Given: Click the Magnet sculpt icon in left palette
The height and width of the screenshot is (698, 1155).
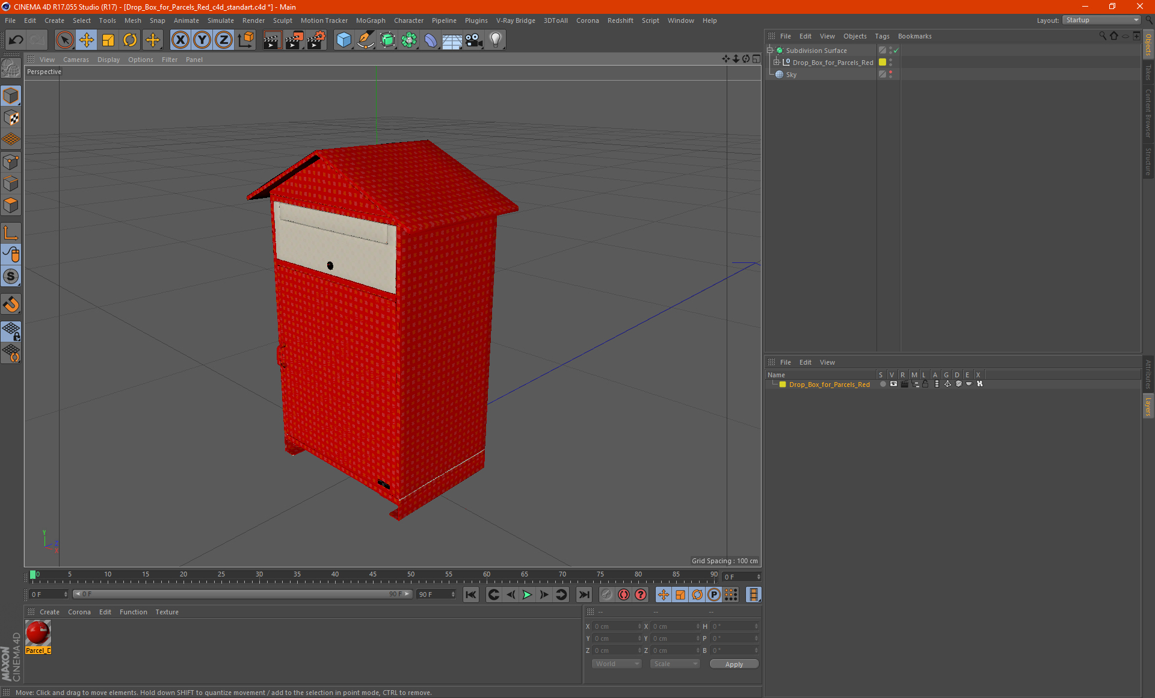Looking at the screenshot, I should click(11, 304).
